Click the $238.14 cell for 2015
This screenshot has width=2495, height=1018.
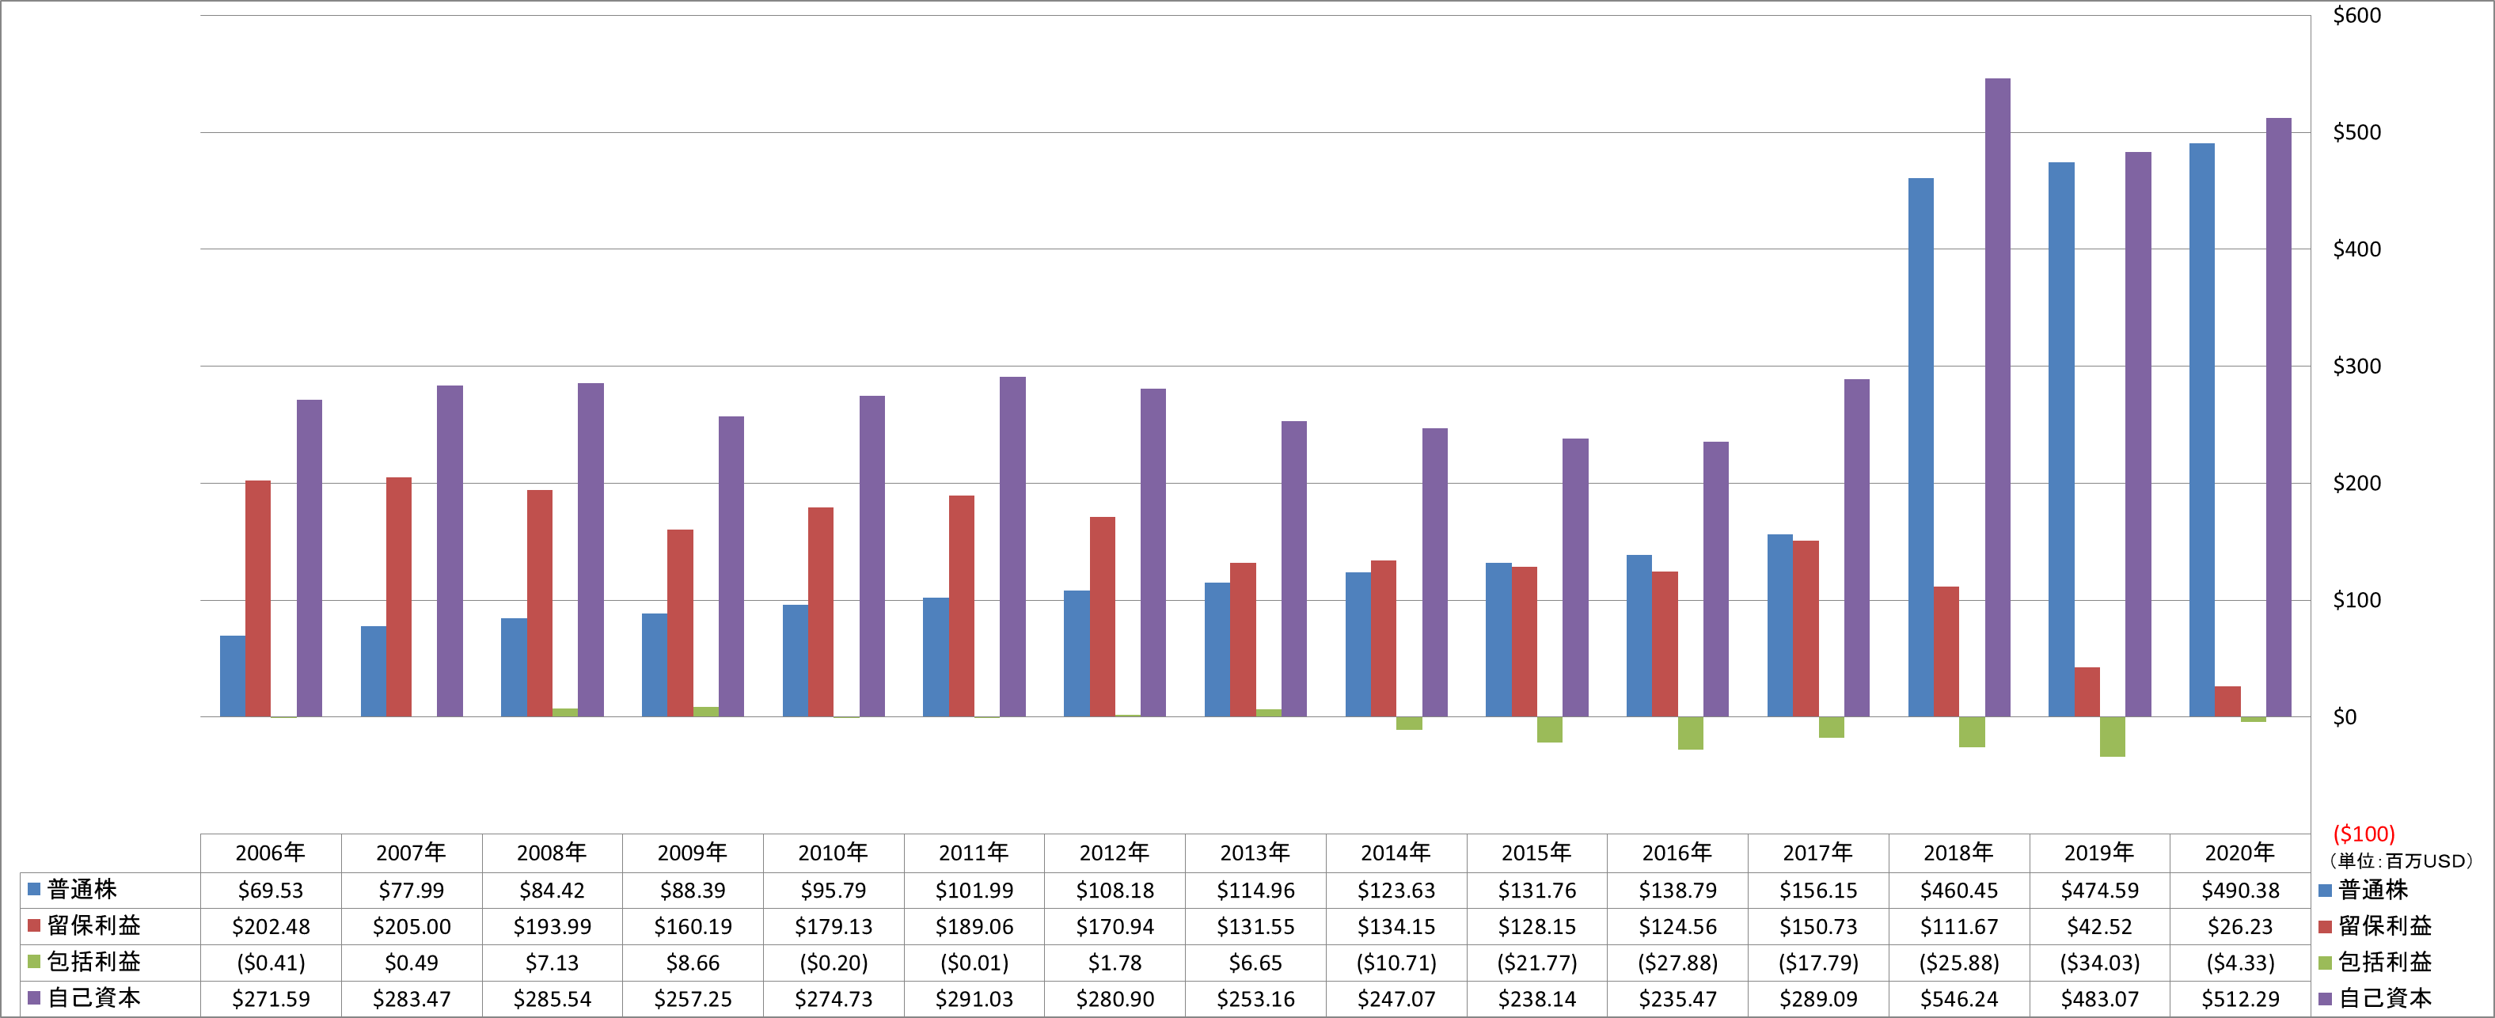(1537, 999)
